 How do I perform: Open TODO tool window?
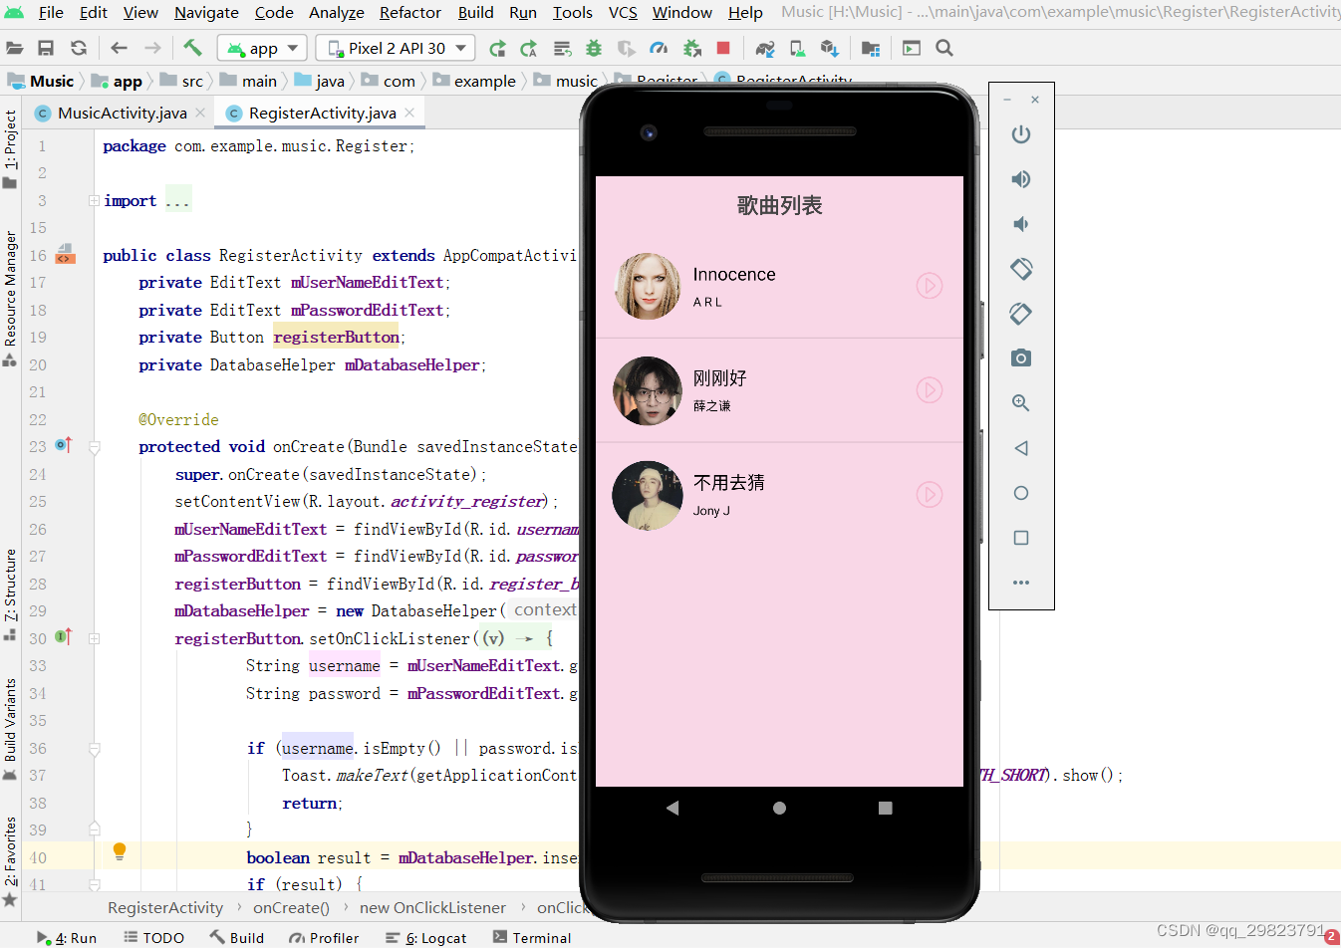click(x=154, y=938)
